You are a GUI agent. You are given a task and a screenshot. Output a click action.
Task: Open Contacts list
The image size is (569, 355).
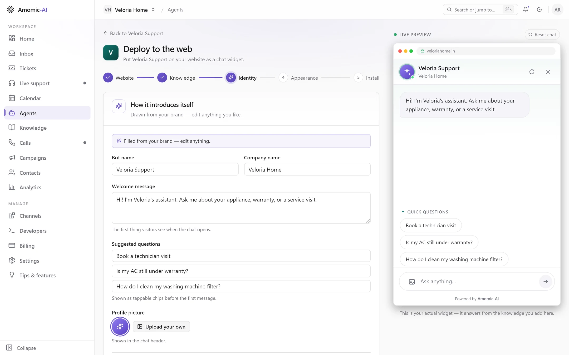[x=47, y=173]
